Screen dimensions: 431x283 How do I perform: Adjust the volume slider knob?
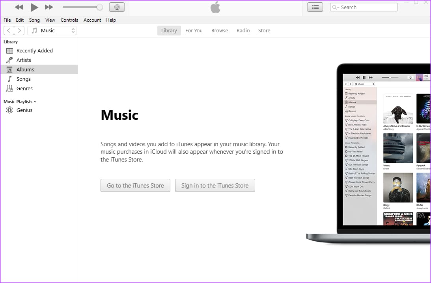[100, 7]
